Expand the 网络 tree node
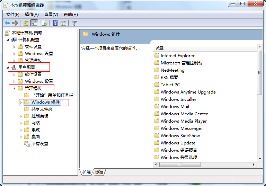The image size is (266, 186). pyautogui.click(x=21, y=123)
